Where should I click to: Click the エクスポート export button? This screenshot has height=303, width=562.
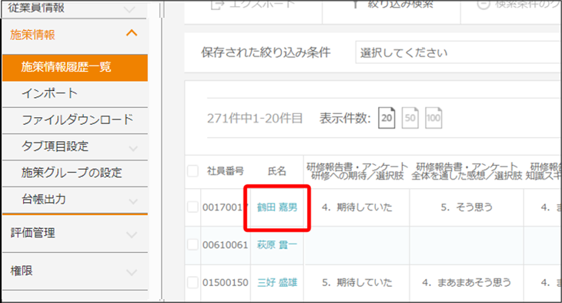[253, 5]
